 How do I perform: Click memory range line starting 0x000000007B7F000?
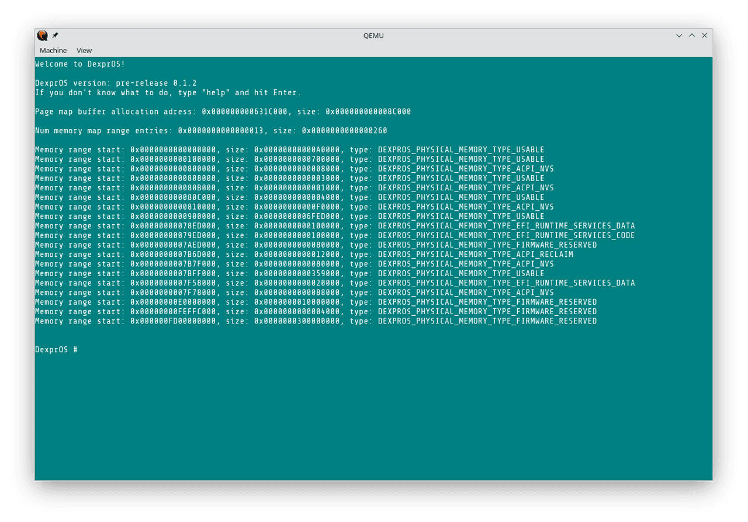tap(295, 264)
